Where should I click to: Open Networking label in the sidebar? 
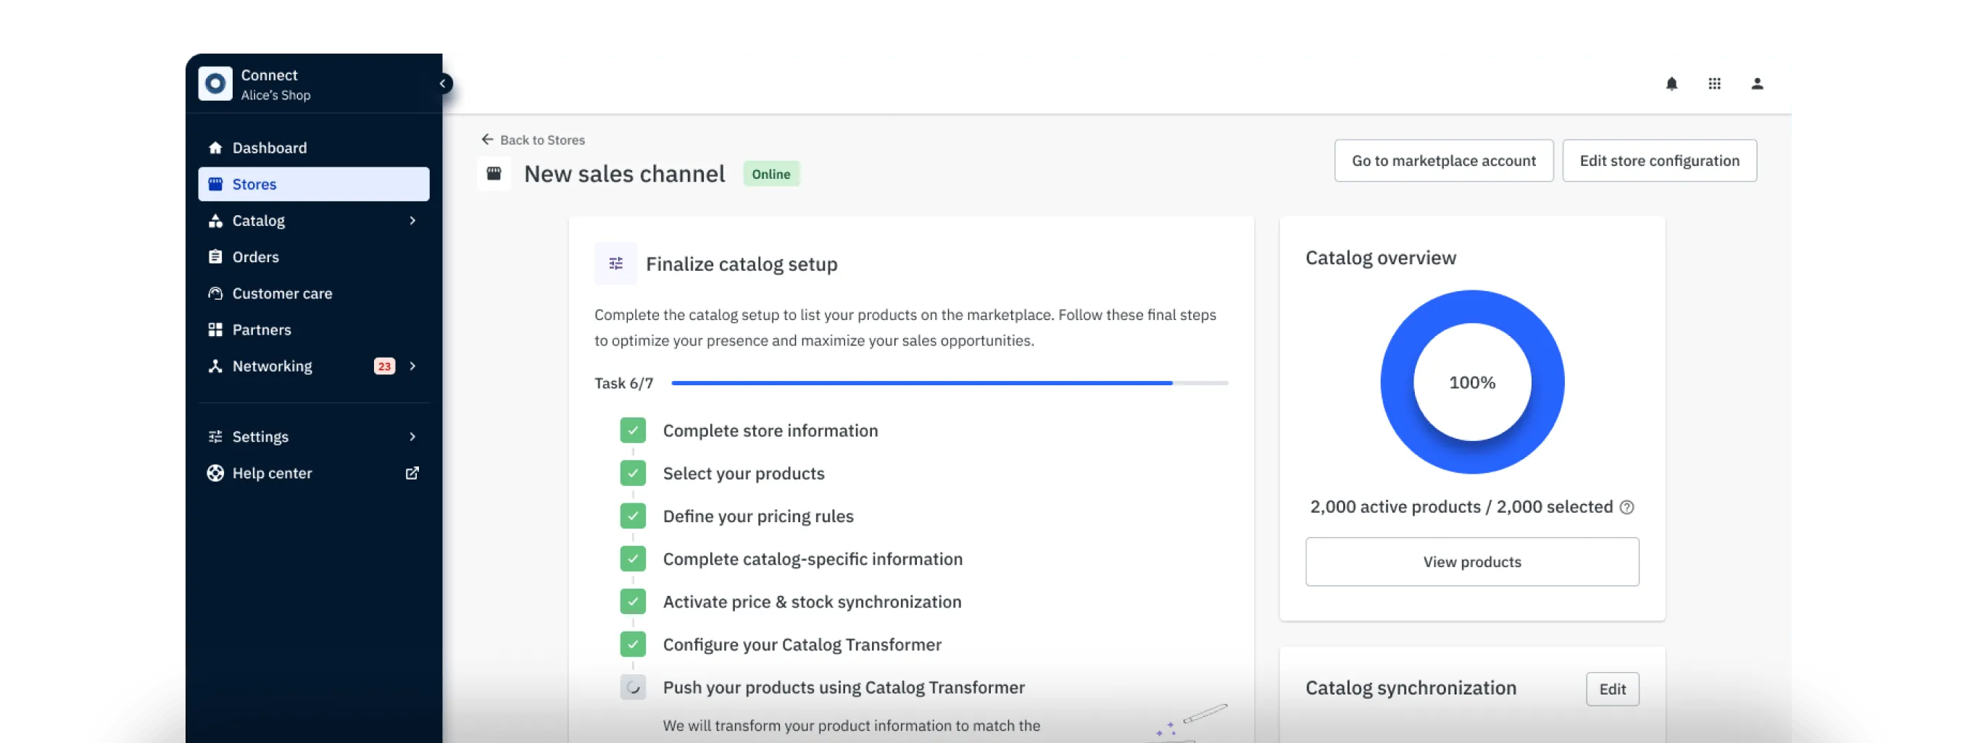click(272, 366)
